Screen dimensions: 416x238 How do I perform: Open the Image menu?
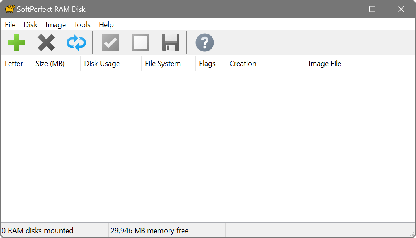coord(56,25)
